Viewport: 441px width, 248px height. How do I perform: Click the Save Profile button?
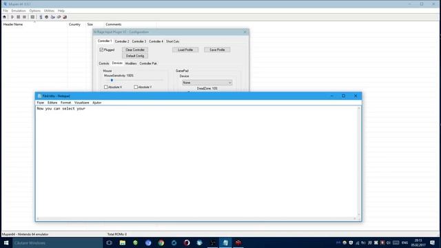(217, 50)
